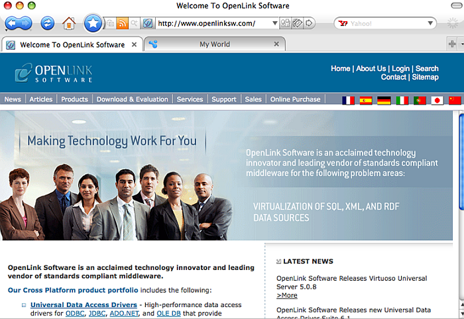Select the German flag language icon
The image size is (464, 319).
[384, 101]
